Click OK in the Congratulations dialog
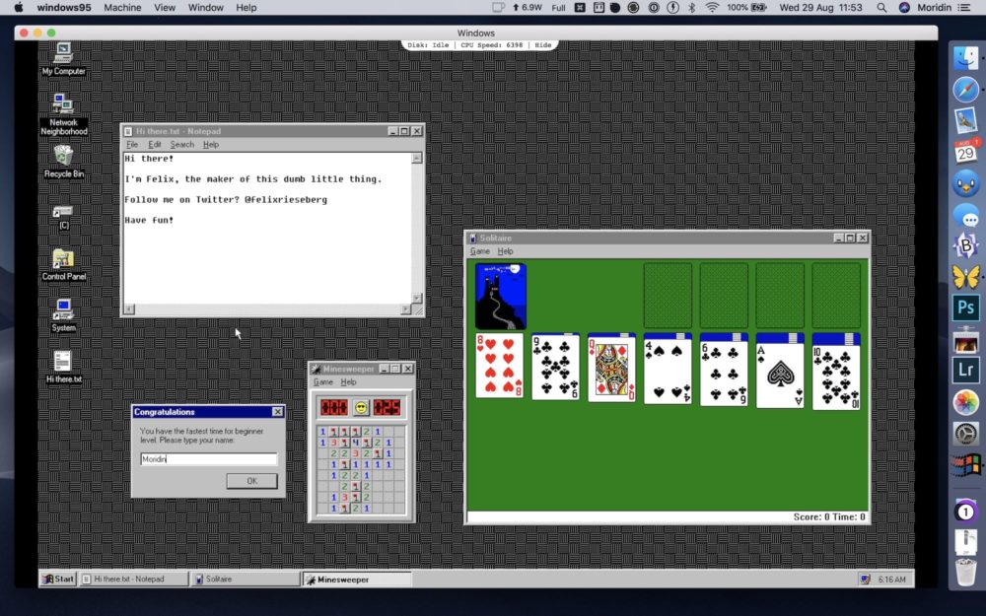 click(x=252, y=481)
